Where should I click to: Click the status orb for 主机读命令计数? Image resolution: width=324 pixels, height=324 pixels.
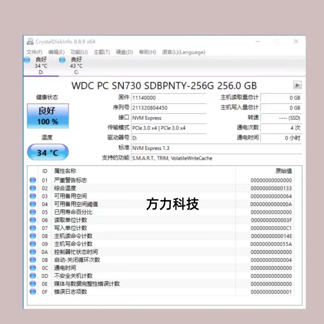point(33,236)
